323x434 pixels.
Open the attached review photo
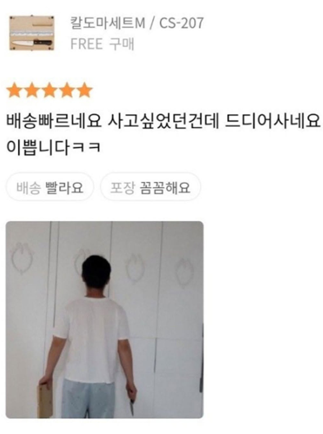(x=105, y=320)
